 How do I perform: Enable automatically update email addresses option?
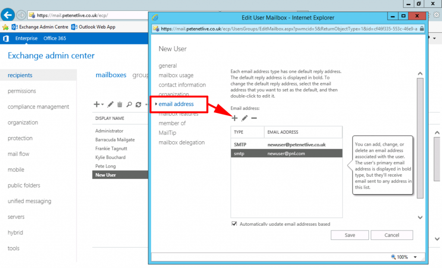tap(234, 223)
